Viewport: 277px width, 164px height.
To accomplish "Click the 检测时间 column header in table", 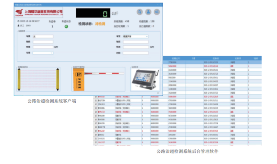I will (216, 59).
